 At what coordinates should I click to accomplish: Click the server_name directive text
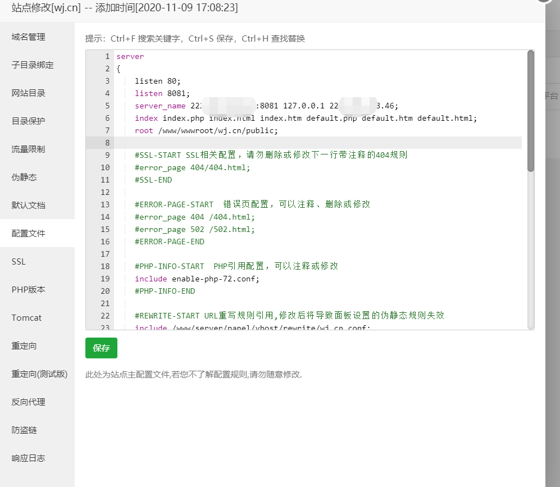coord(160,106)
